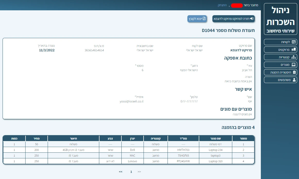Click the projects (פרויקטים) dolly icon

pos(294,50)
